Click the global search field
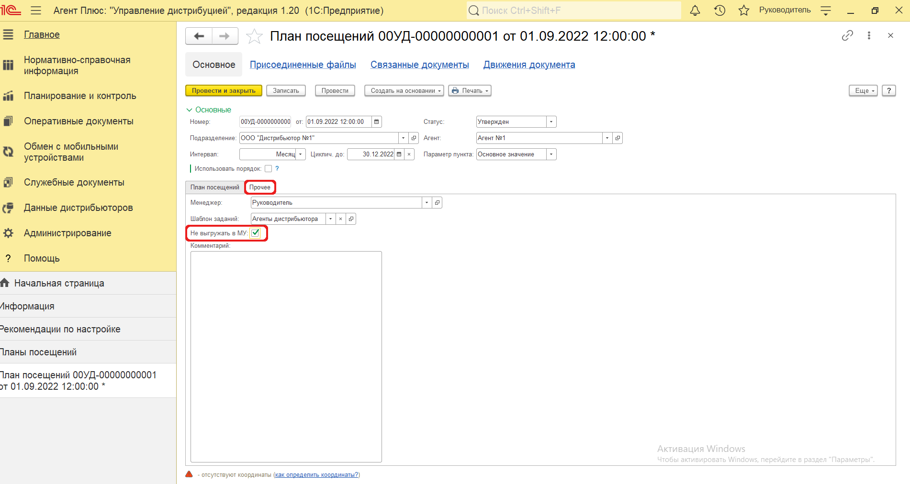Viewport: 910px width, 484px height. click(573, 10)
